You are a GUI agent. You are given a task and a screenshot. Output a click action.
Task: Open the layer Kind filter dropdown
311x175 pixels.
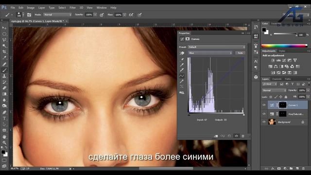[x=270, y=84]
